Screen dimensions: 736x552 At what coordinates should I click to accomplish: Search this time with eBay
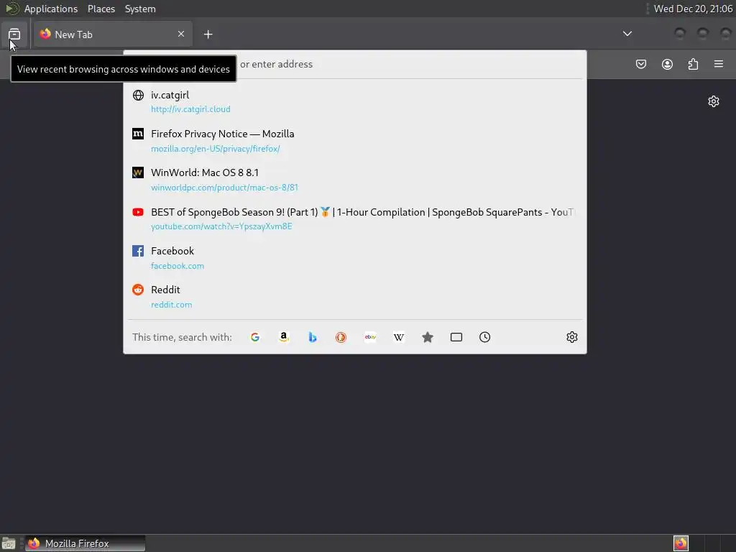pos(370,337)
